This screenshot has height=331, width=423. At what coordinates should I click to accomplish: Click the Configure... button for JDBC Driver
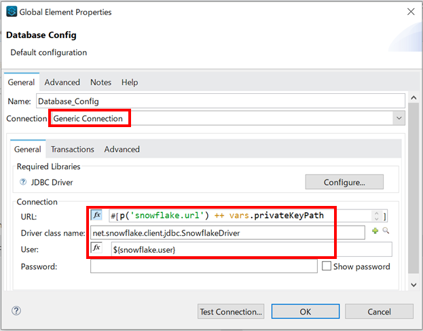pos(344,182)
